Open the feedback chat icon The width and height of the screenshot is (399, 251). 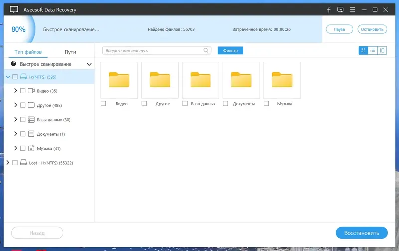(340, 10)
